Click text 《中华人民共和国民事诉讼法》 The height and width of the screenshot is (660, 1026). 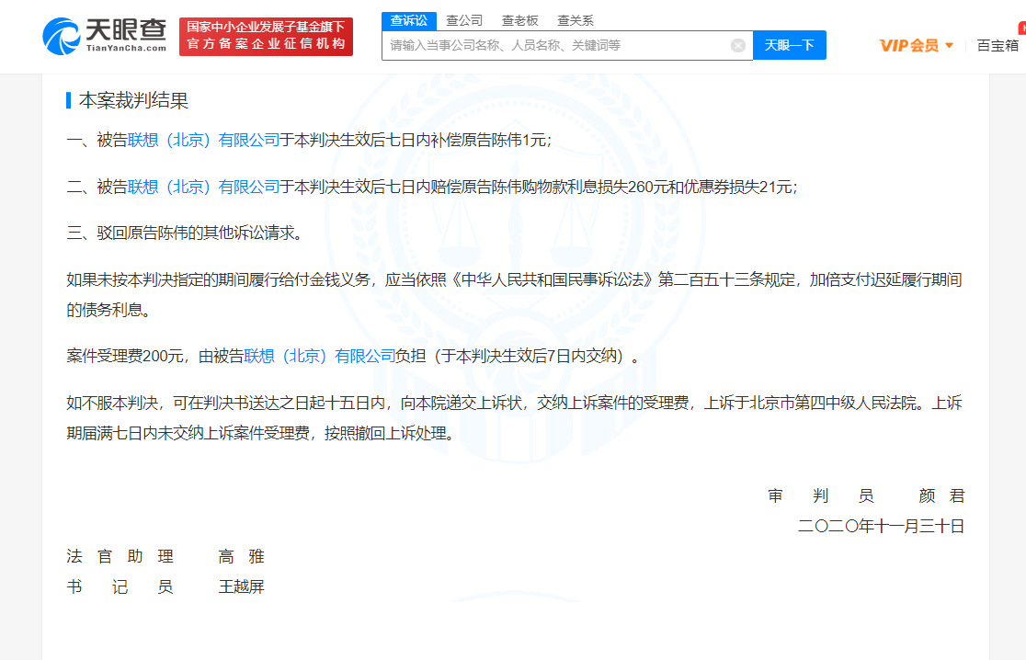552,280
